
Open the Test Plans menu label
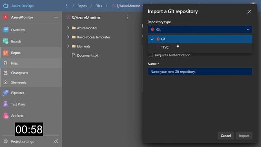click(x=18, y=104)
